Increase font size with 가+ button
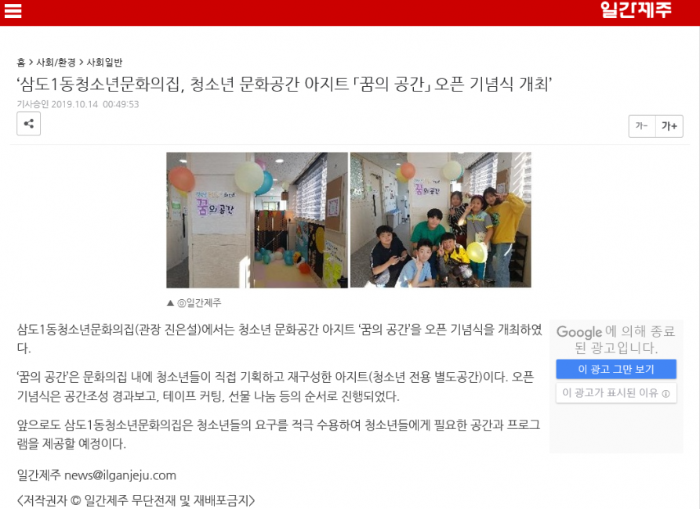Screen dimensions: 700x509 669,126
